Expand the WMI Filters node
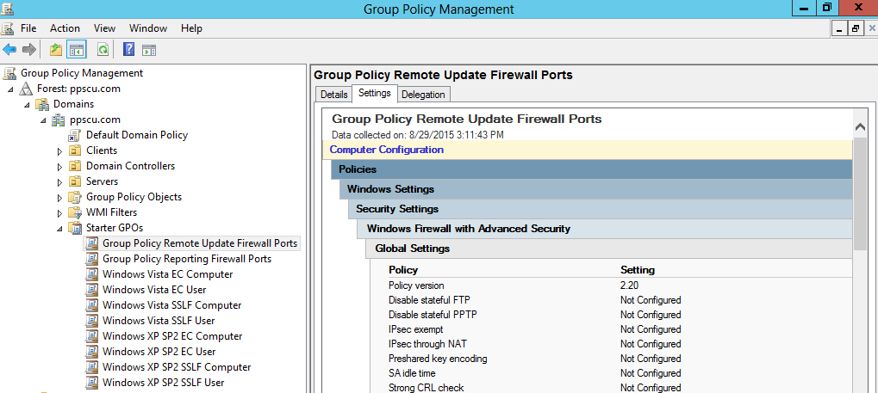Image resolution: width=878 pixels, height=393 pixels. tap(60, 213)
